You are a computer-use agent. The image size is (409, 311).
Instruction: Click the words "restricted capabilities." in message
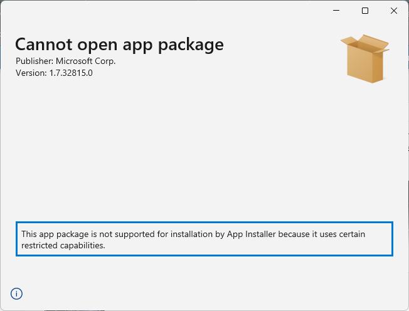pyautogui.click(x=63, y=245)
